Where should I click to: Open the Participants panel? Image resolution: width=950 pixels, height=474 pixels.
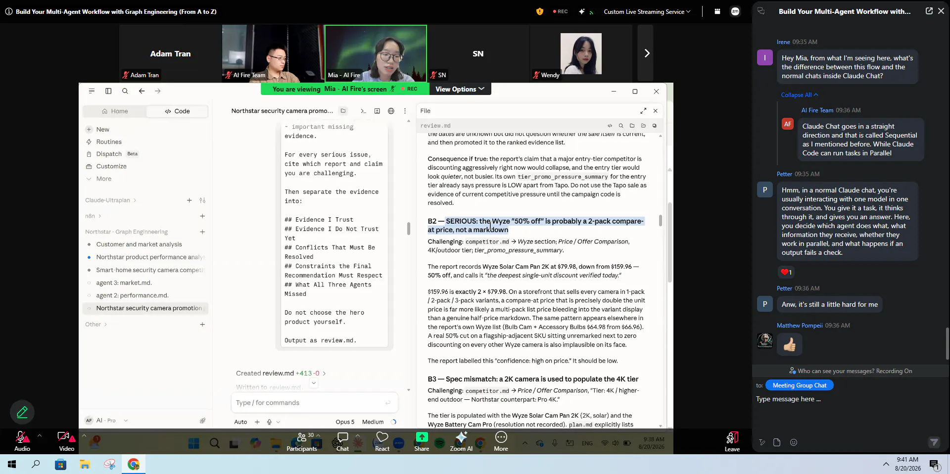coord(301,441)
